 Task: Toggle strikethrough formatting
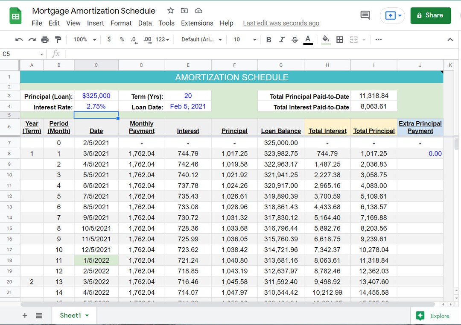294,39
